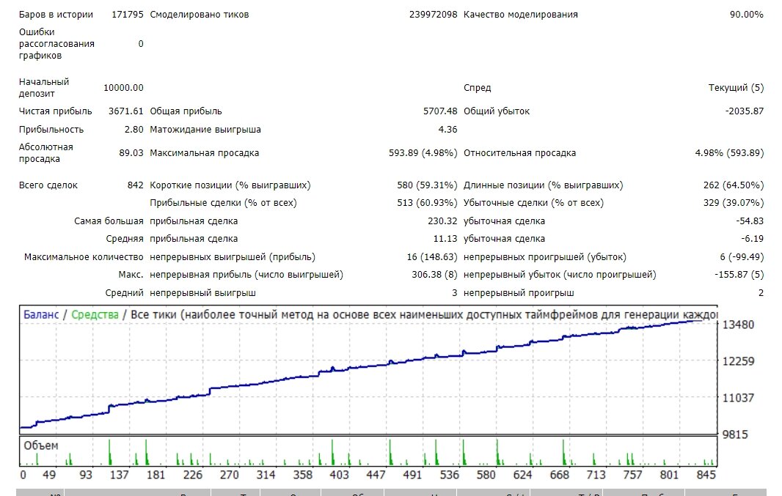The image size is (782, 496).
Task: Click the "Смоделировано тиков" label
Action: click(x=199, y=15)
